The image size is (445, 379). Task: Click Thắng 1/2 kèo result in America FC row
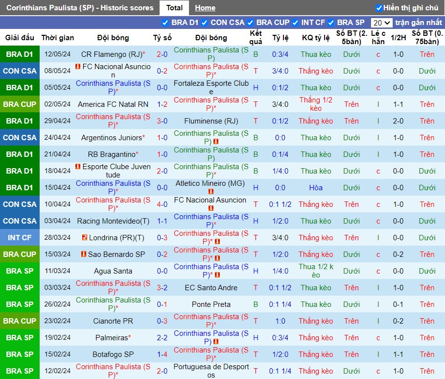316,104
